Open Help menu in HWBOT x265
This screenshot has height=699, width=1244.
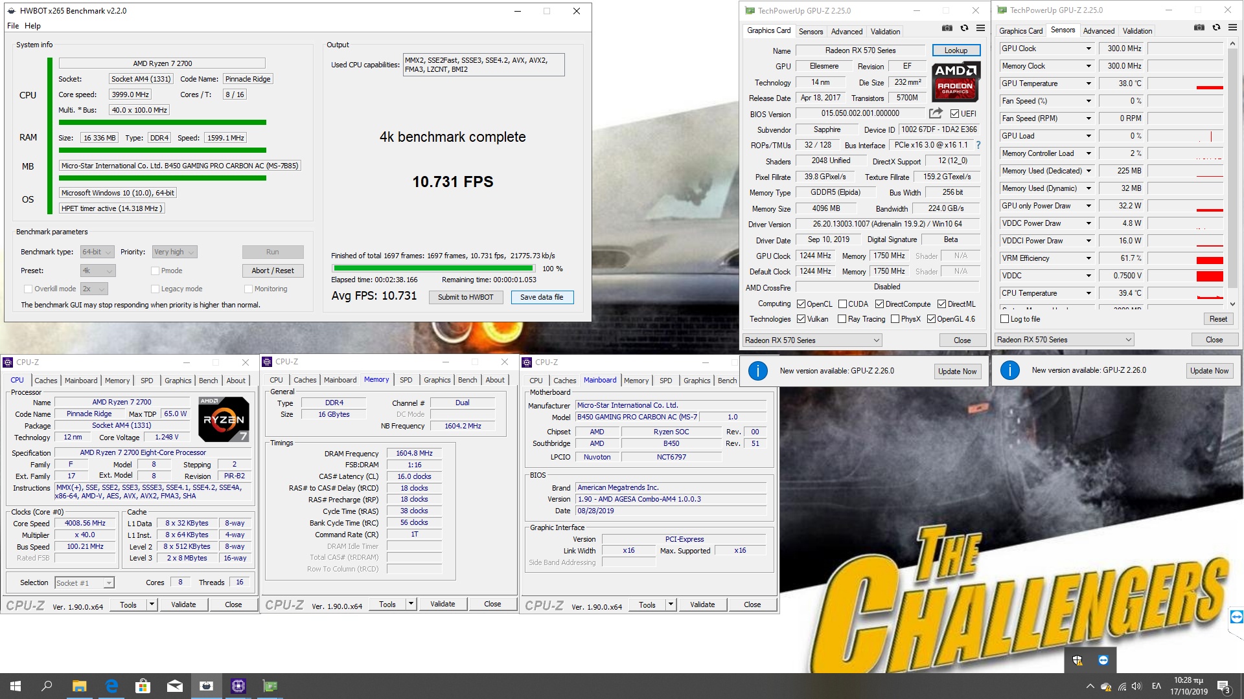tap(32, 26)
